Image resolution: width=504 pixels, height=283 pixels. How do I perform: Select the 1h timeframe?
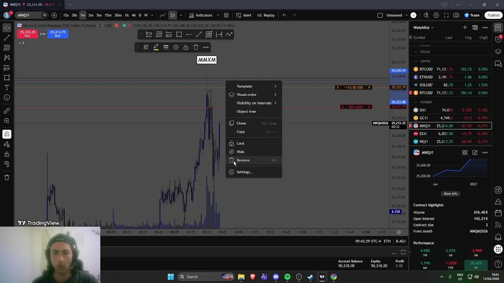tap(127, 15)
